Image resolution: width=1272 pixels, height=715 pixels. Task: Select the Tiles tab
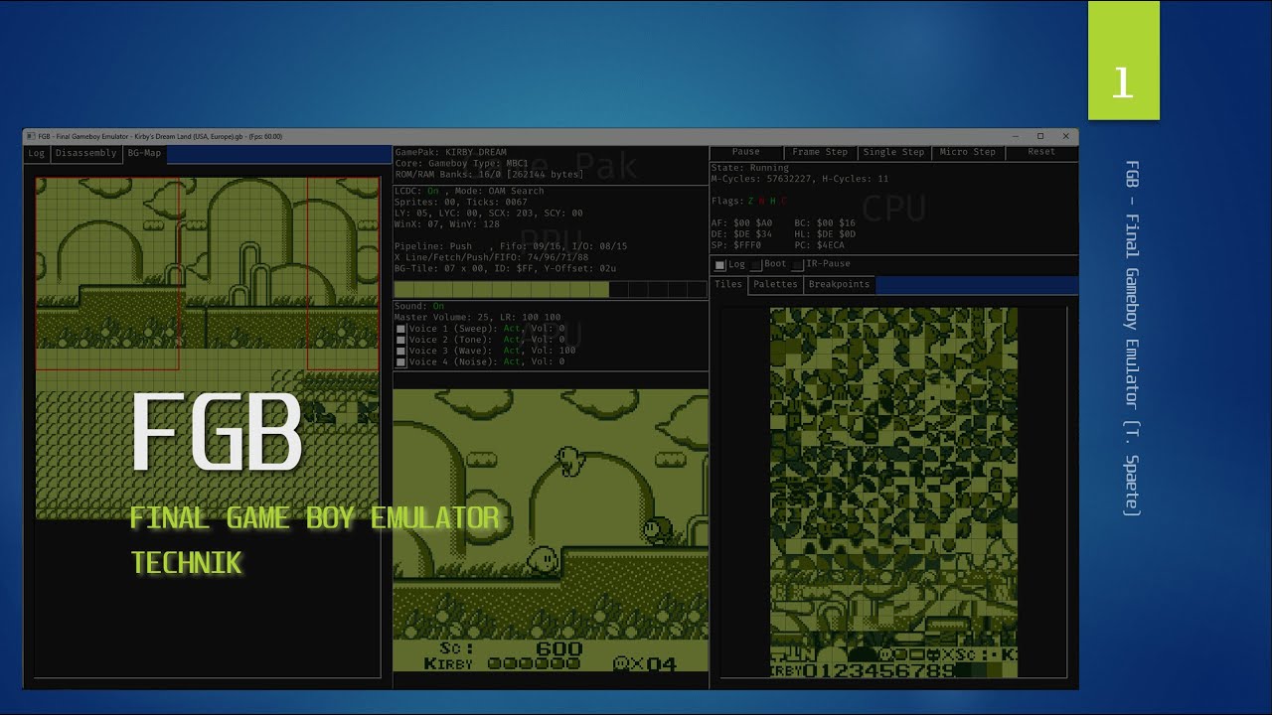pos(728,284)
